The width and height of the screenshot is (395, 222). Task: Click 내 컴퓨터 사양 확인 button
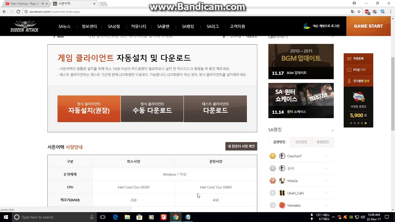pyautogui.click(x=241, y=146)
